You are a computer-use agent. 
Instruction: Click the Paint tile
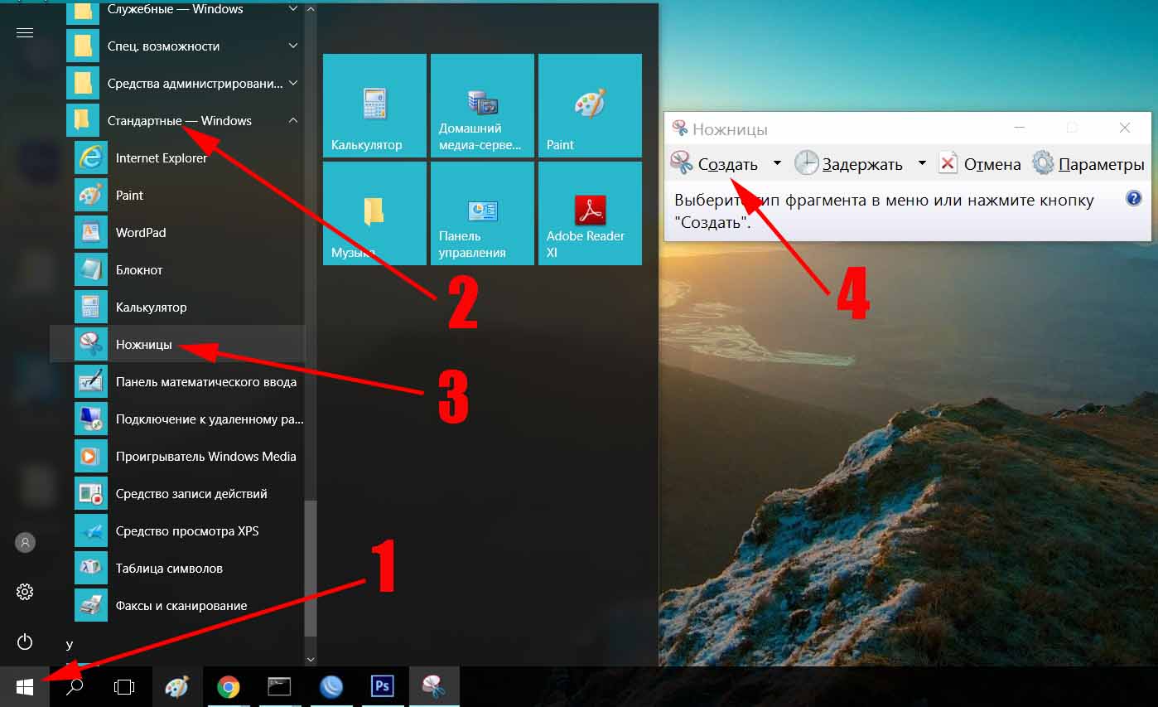pyautogui.click(x=590, y=105)
